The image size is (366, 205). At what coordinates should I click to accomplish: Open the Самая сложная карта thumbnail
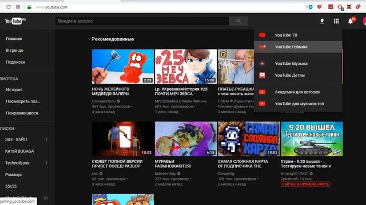point(249,139)
